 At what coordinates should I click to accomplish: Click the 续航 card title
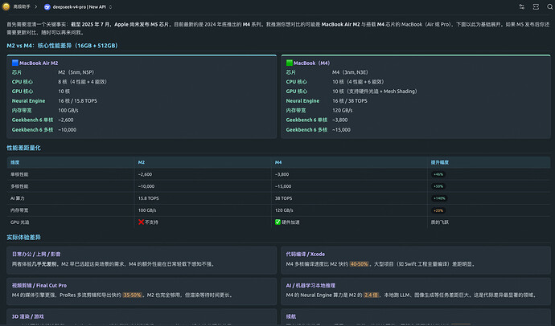tap(290, 317)
